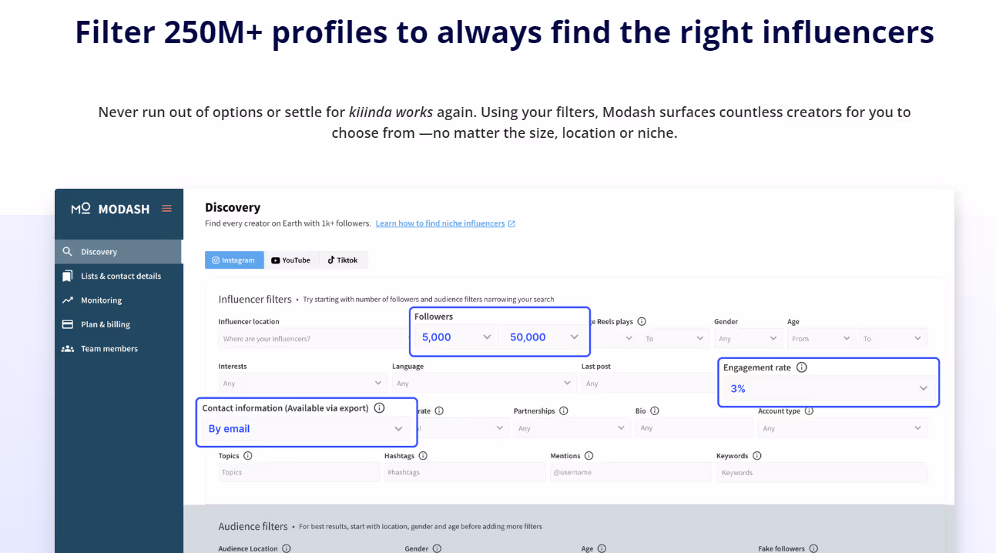
Task: Click the external link icon after Learn how
Action: pyautogui.click(x=511, y=223)
